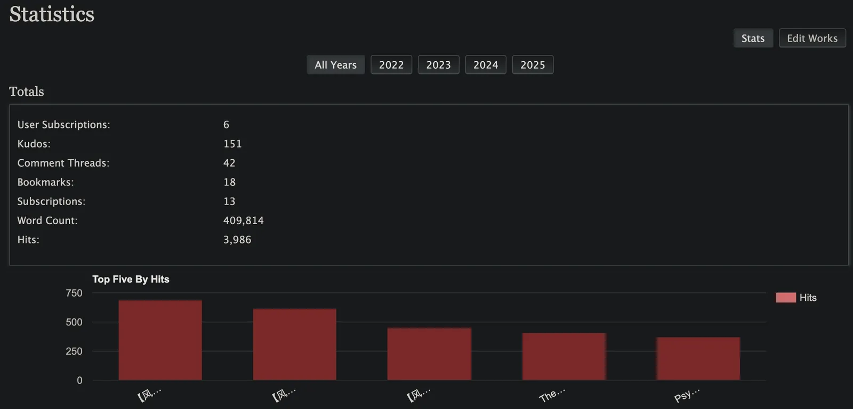Show 2025 statistics

coord(533,65)
